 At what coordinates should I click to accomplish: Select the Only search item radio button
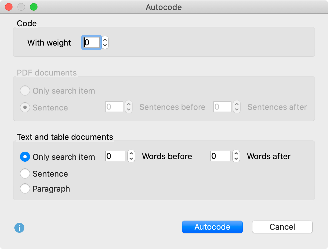click(25, 157)
